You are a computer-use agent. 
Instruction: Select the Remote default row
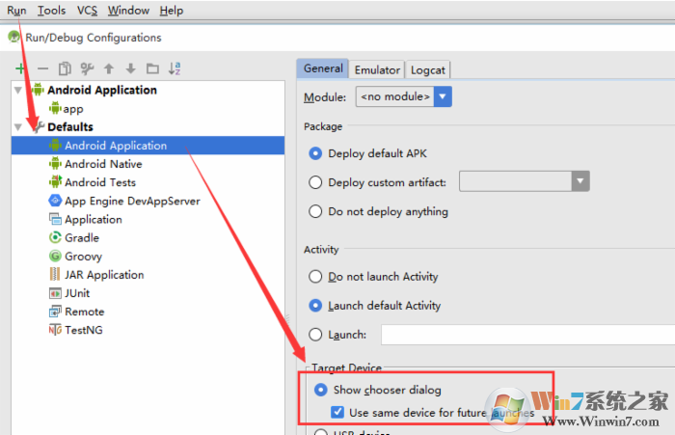[x=148, y=312]
